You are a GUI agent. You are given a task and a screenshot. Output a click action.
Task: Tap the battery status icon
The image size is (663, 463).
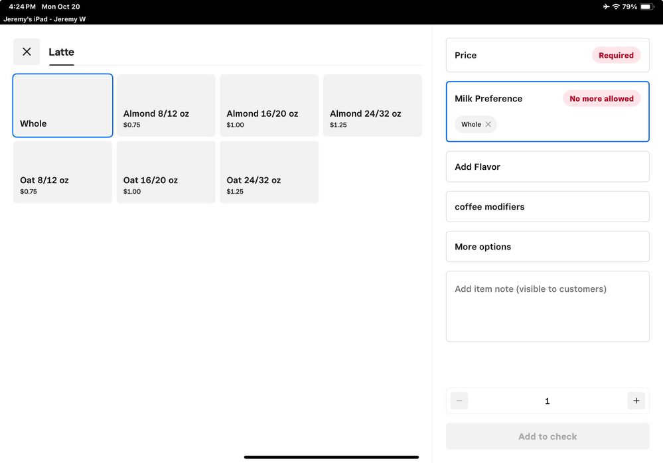pos(647,7)
